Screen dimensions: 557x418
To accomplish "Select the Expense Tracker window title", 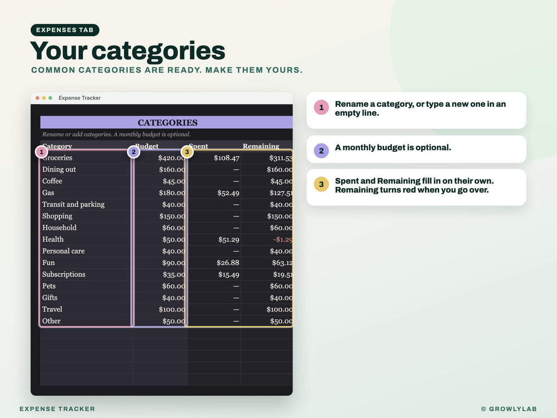I will pyautogui.click(x=79, y=98).
